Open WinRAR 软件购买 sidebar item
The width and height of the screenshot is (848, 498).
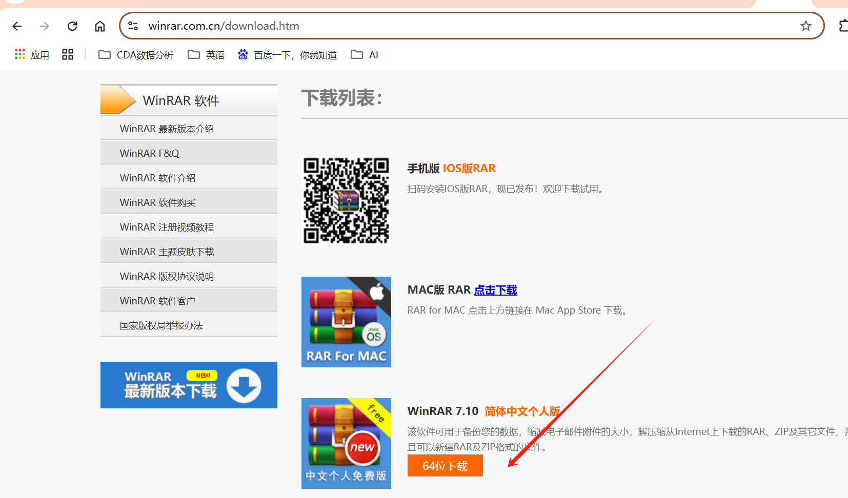pos(189,202)
